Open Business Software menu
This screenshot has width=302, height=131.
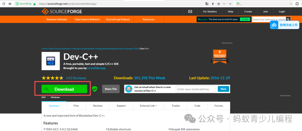point(57,20)
